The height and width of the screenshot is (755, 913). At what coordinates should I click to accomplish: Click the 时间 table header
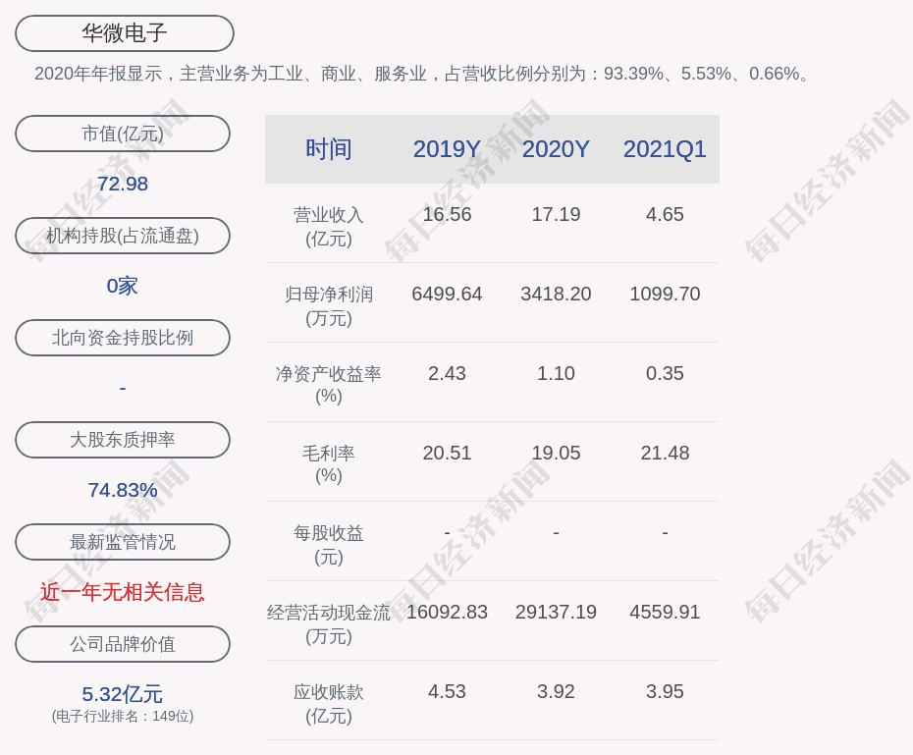329,149
